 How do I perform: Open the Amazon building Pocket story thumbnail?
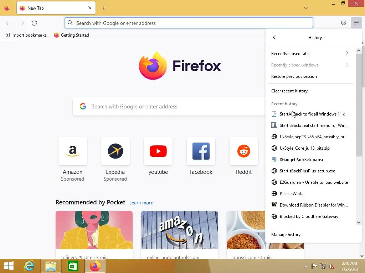(180, 230)
